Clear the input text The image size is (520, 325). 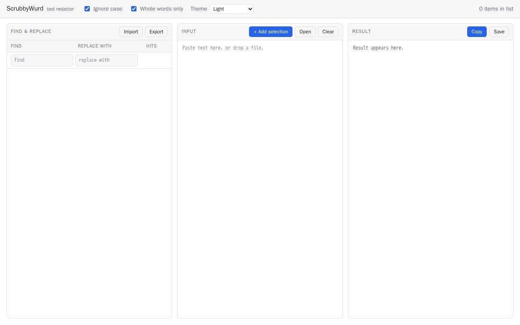coord(328,32)
